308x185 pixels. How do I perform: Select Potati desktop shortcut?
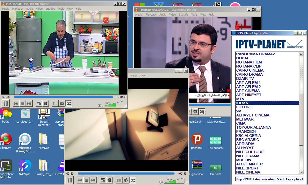(x=6, y=116)
